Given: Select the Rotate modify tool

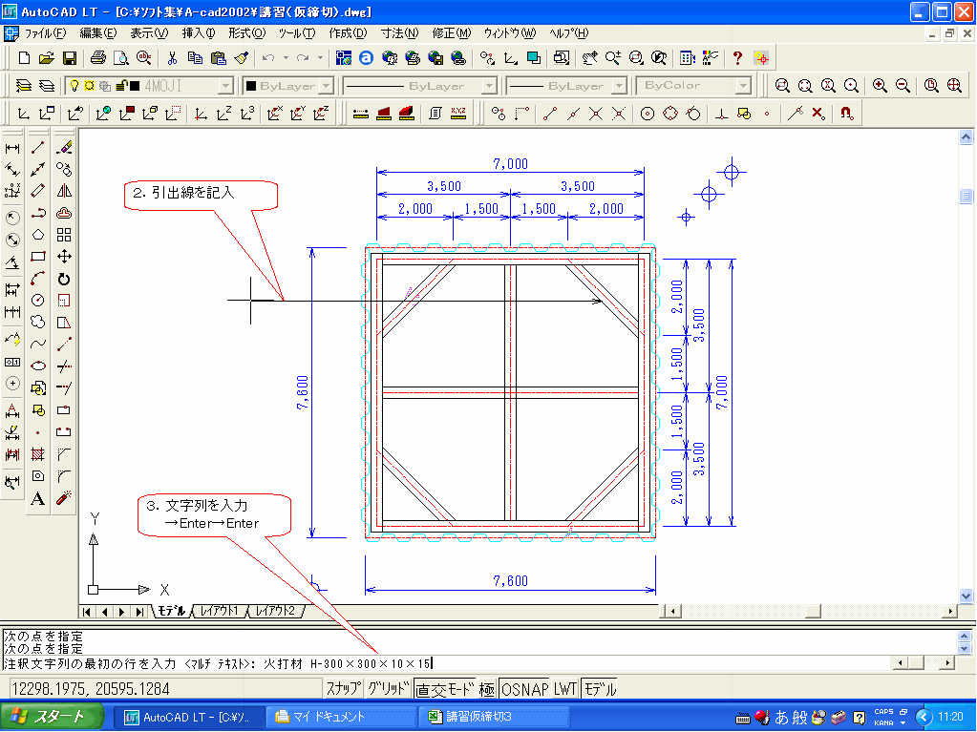Looking at the screenshot, I should tap(64, 279).
